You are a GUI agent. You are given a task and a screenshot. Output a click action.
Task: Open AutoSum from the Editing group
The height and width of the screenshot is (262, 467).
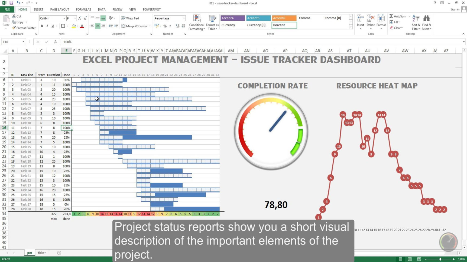(x=398, y=16)
